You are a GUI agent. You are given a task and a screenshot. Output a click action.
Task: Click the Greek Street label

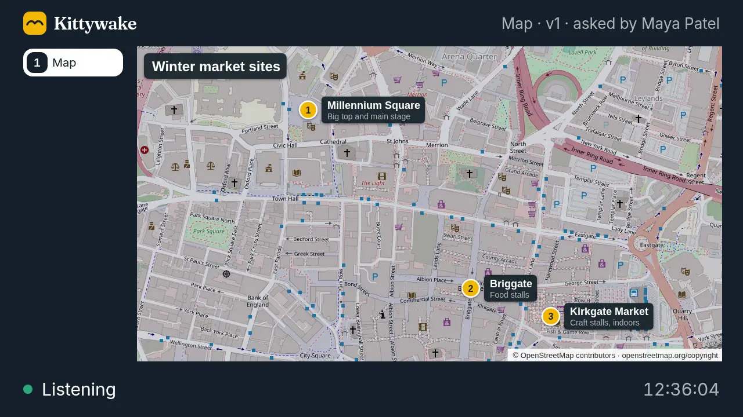click(x=309, y=254)
